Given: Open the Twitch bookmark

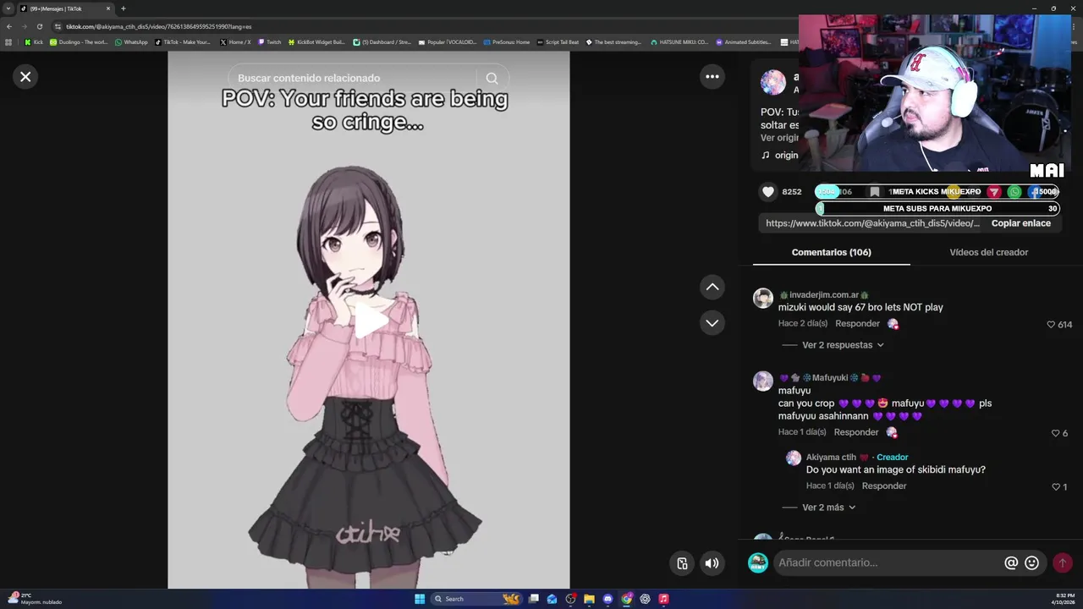Looking at the screenshot, I should pyautogui.click(x=269, y=41).
